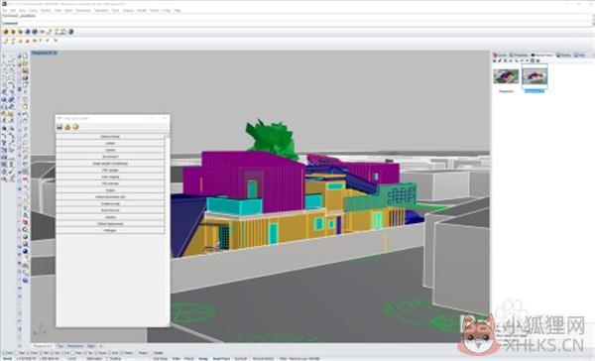Viewport: 595px width, 361px height.
Task: Toggle Record History in the status bar
Action: 263,358
